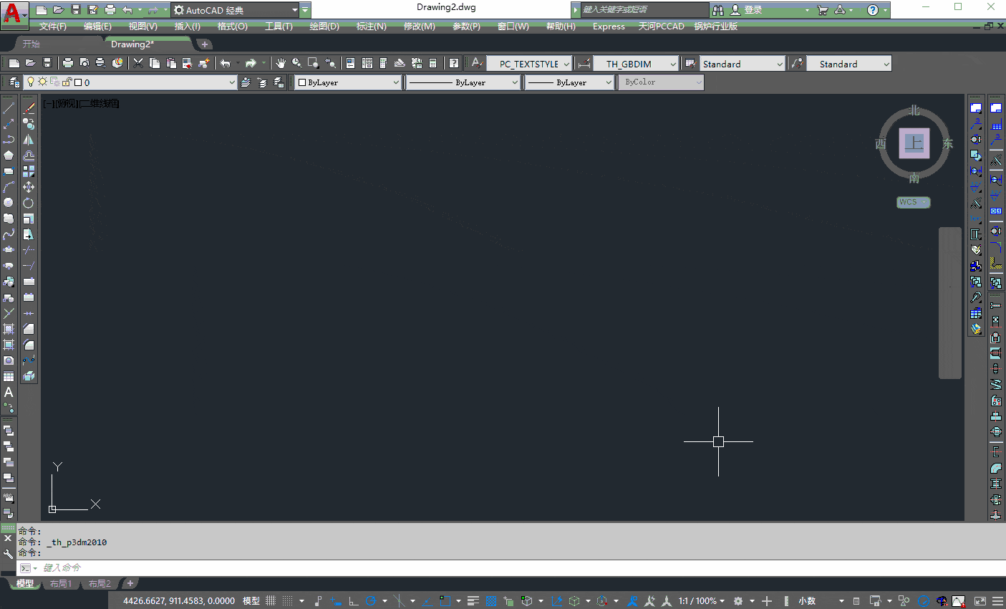This screenshot has height=609, width=1006.
Task: Toggle transparency display in status bar
Action: pyautogui.click(x=491, y=600)
